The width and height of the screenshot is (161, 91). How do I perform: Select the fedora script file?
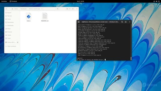click(29, 17)
